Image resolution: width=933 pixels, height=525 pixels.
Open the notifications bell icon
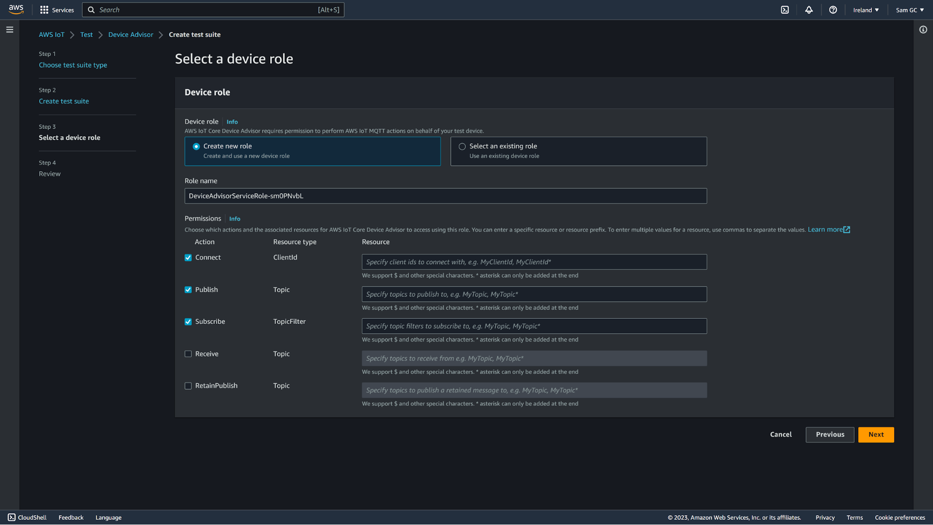point(809,10)
